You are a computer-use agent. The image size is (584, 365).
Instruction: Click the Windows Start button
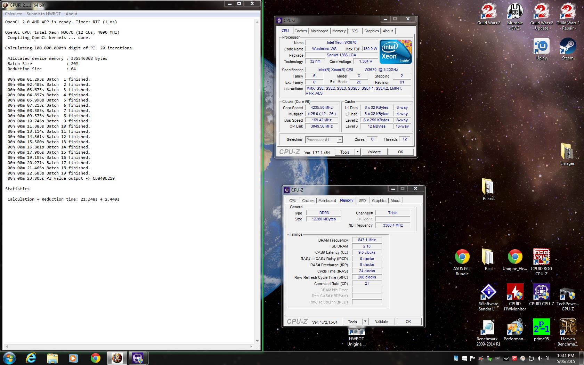click(x=9, y=358)
